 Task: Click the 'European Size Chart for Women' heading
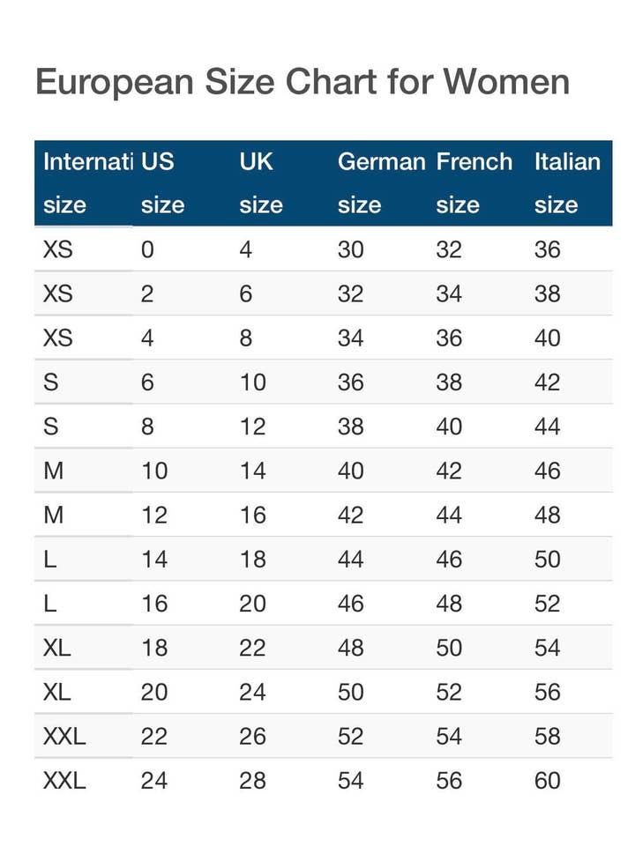coord(302,83)
